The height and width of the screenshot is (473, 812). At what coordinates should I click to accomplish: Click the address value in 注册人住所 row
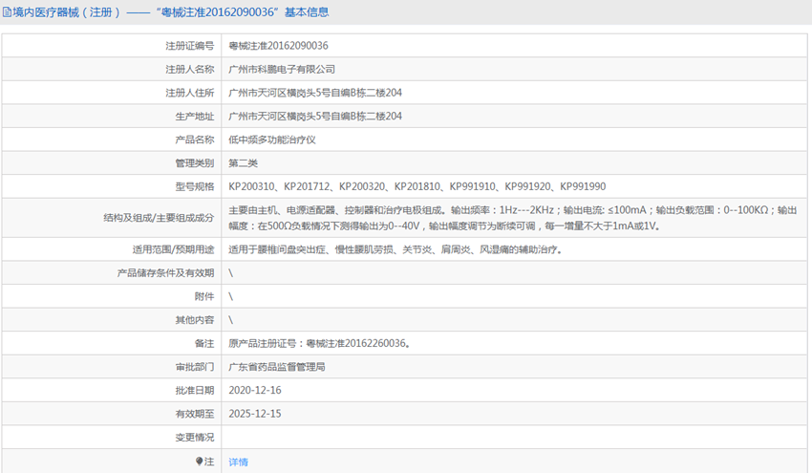[x=315, y=93]
